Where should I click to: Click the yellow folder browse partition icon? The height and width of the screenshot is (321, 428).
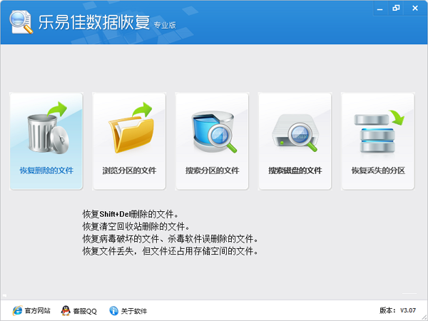(131, 128)
